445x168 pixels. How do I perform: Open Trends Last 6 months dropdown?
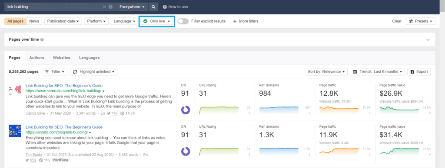click(378, 72)
